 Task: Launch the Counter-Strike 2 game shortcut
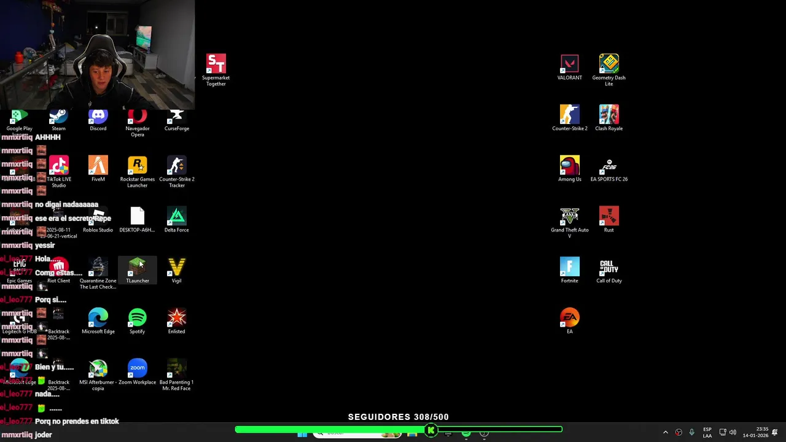coord(569,118)
